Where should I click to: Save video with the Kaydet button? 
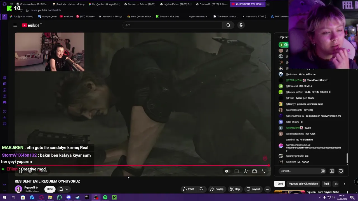[253, 189]
